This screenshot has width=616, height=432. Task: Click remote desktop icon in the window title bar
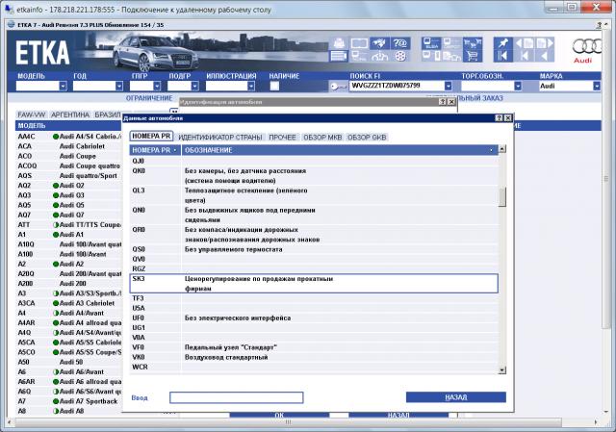click(x=8, y=9)
